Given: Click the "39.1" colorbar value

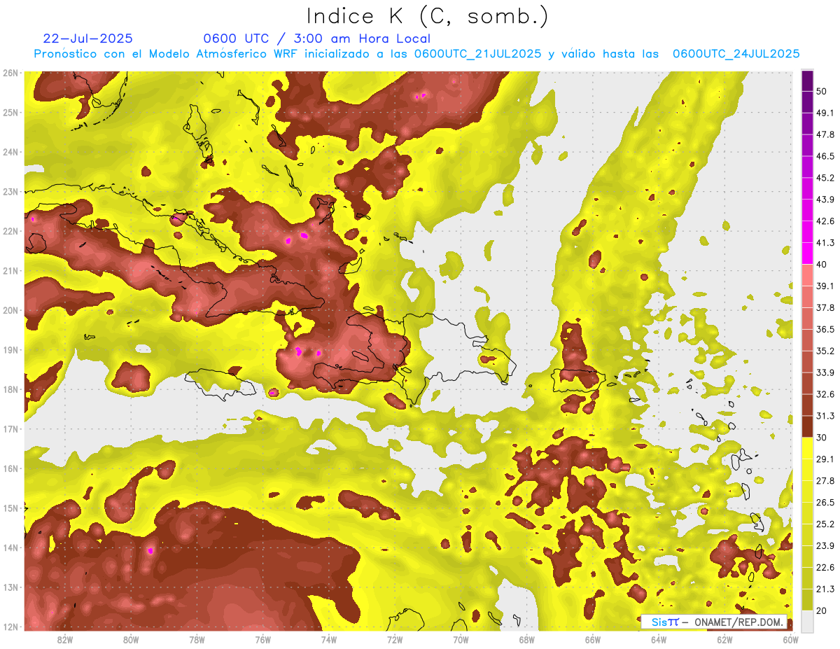Looking at the screenshot, I should tap(825, 286).
